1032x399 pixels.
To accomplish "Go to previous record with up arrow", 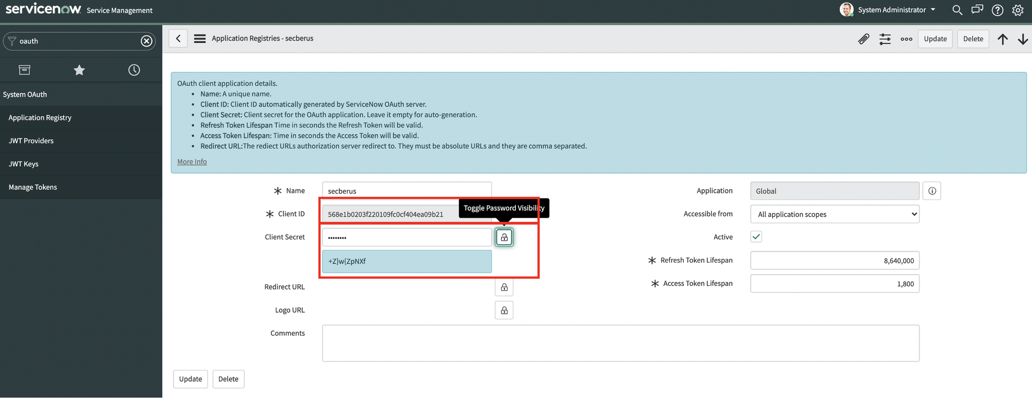I will [x=1003, y=39].
